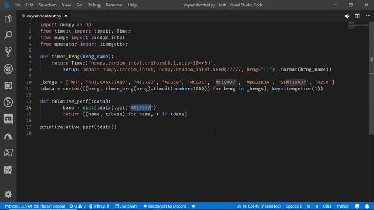
Task: Open the Edit menu
Action: [x=30, y=5]
